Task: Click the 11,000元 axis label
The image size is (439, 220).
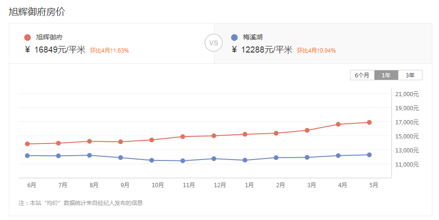Action: coord(407,164)
